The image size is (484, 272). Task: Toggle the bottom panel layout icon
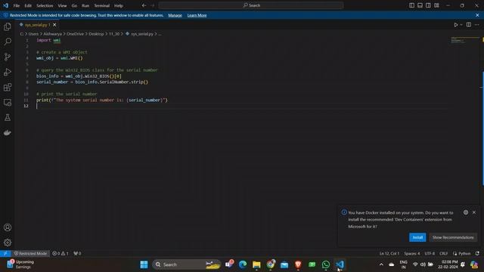[420, 5]
